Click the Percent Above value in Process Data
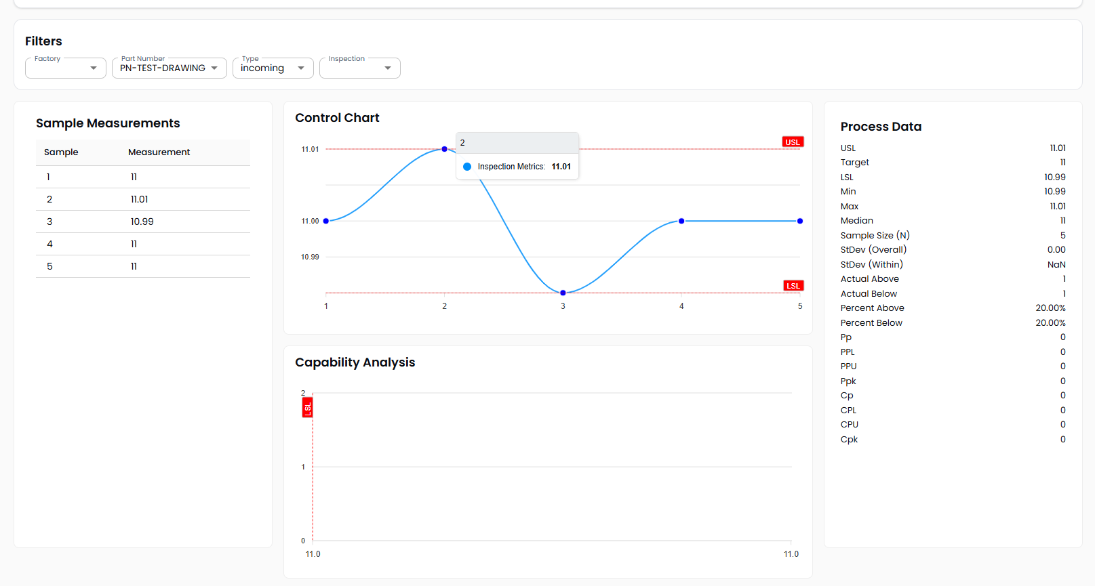Viewport: 1095px width, 586px height. point(1050,308)
